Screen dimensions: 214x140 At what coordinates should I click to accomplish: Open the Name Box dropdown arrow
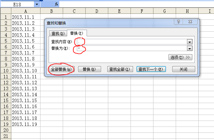click(37, 4)
